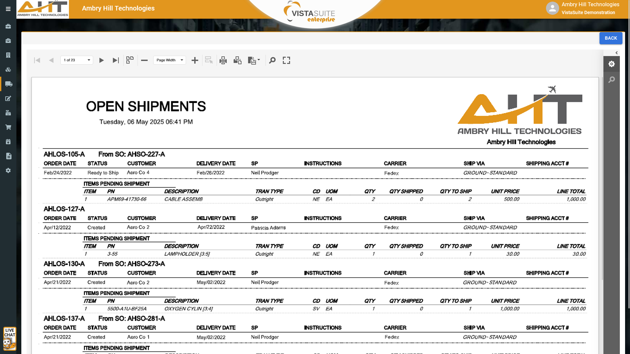Expand the Page Width zoom dropdown
The height and width of the screenshot is (354, 630).
pyautogui.click(x=170, y=60)
